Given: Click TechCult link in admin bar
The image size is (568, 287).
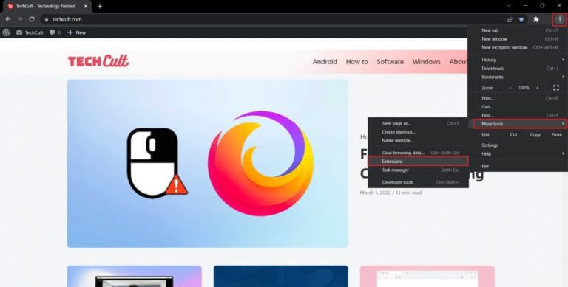Looking at the screenshot, I should tap(30, 32).
